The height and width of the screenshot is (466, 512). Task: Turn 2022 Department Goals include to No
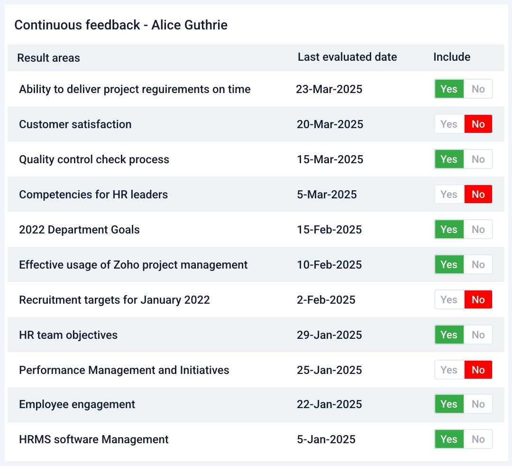click(478, 230)
